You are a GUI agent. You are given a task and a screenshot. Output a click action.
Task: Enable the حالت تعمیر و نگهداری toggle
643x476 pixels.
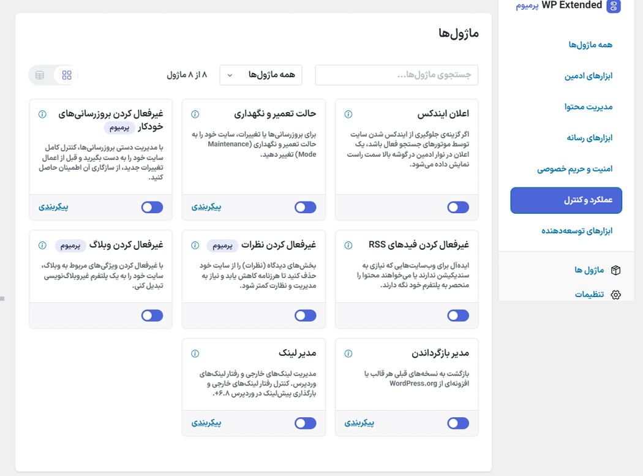coord(305,208)
